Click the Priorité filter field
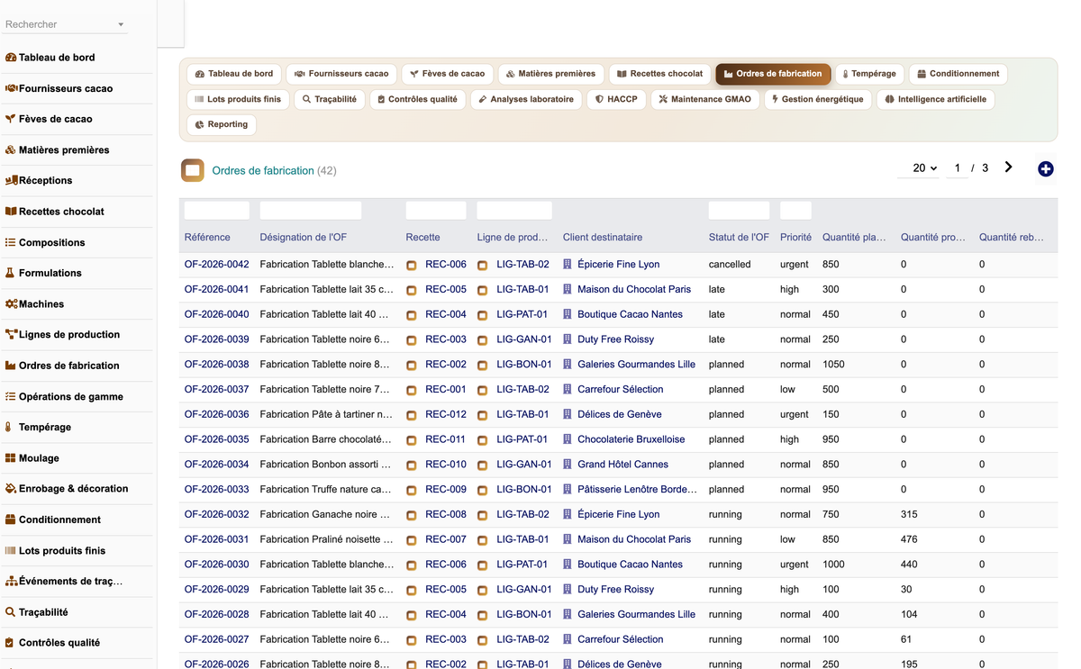Image resolution: width=1081 pixels, height=669 pixels. click(x=795, y=211)
